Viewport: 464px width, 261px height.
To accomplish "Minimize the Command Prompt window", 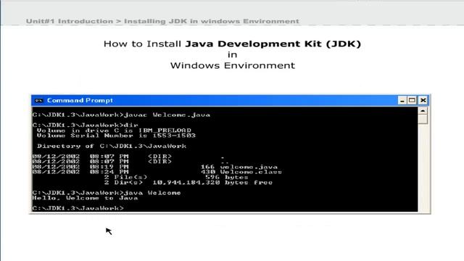I will 402,101.
